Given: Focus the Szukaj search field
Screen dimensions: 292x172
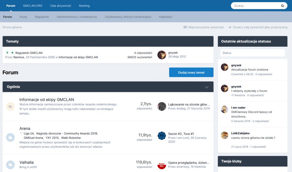Looking at the screenshot, I should (x=256, y=6).
